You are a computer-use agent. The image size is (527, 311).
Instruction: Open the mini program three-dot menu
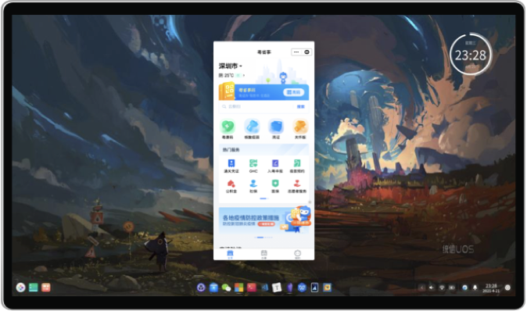pos(296,52)
